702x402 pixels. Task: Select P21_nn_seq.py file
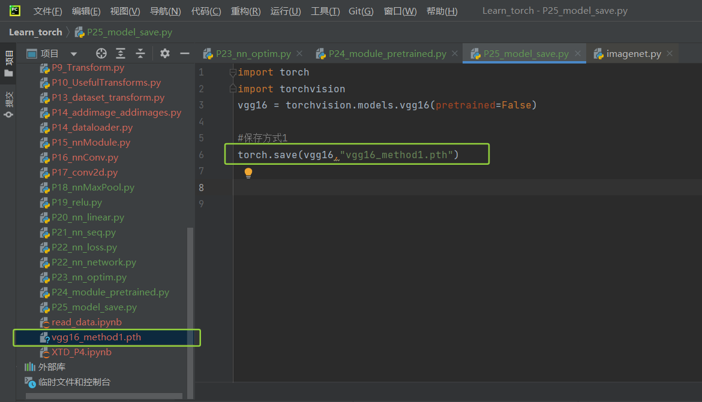tap(84, 232)
